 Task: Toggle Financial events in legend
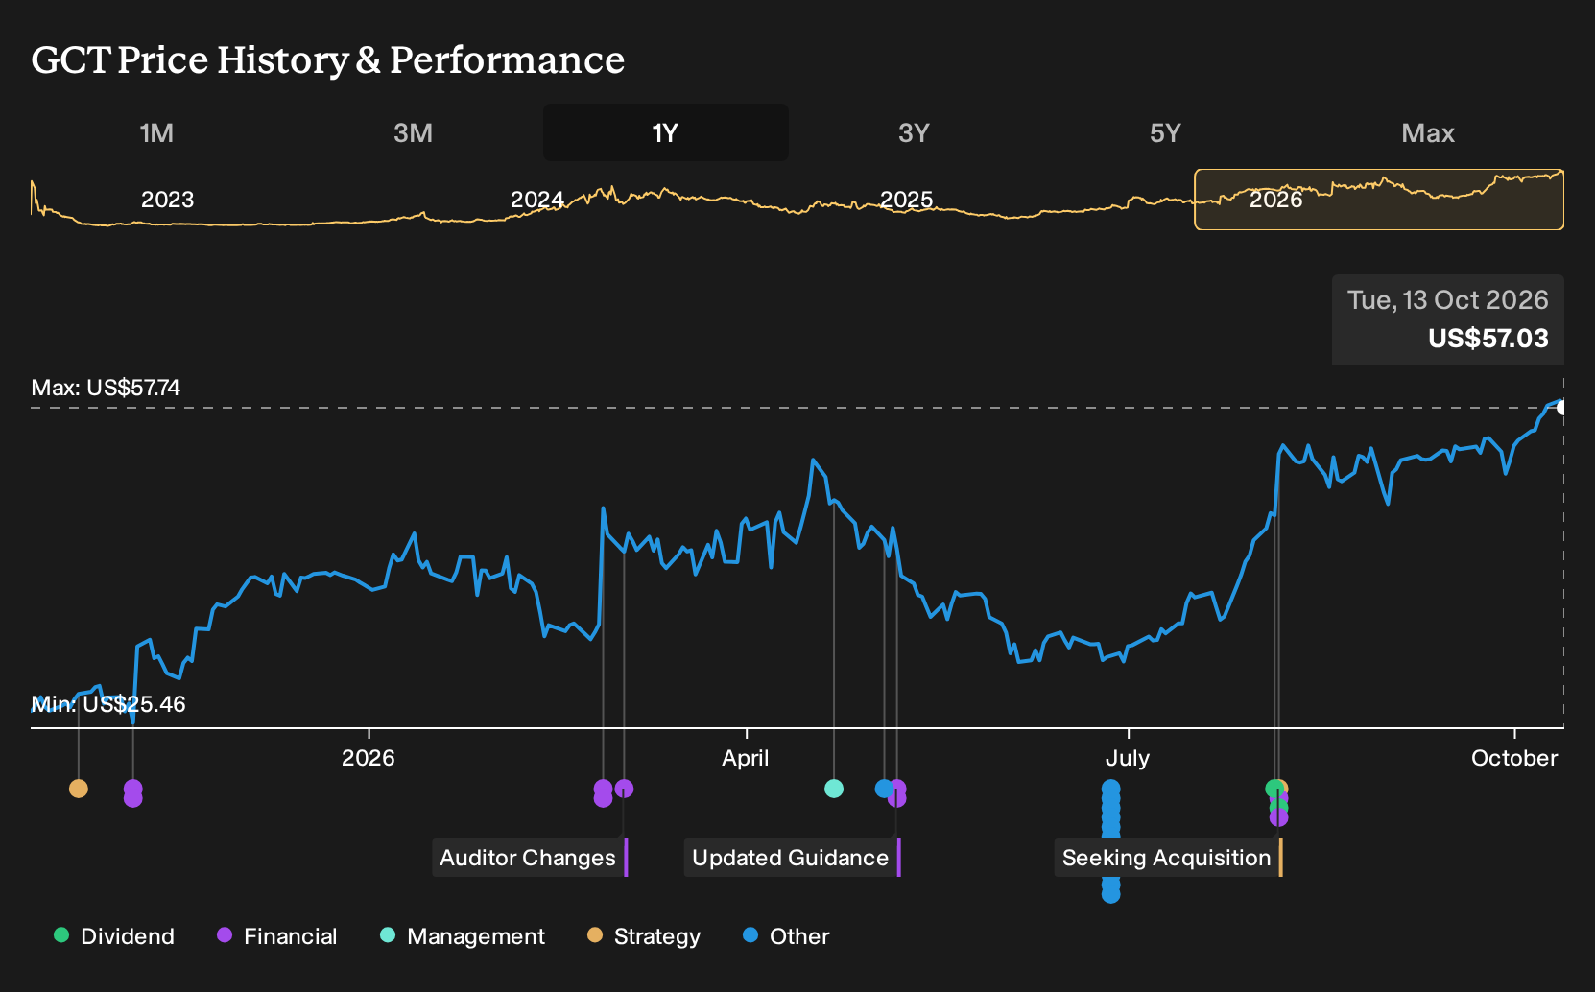(x=277, y=936)
